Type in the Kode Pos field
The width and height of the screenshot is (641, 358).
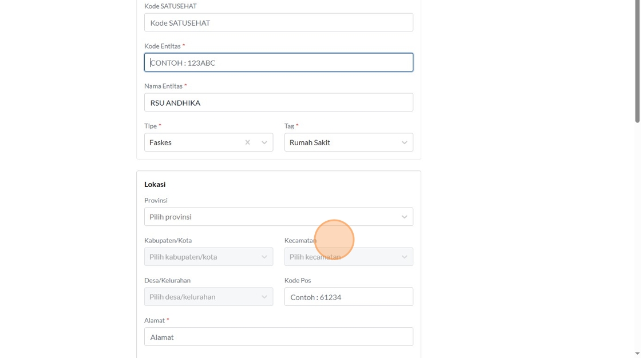(349, 297)
